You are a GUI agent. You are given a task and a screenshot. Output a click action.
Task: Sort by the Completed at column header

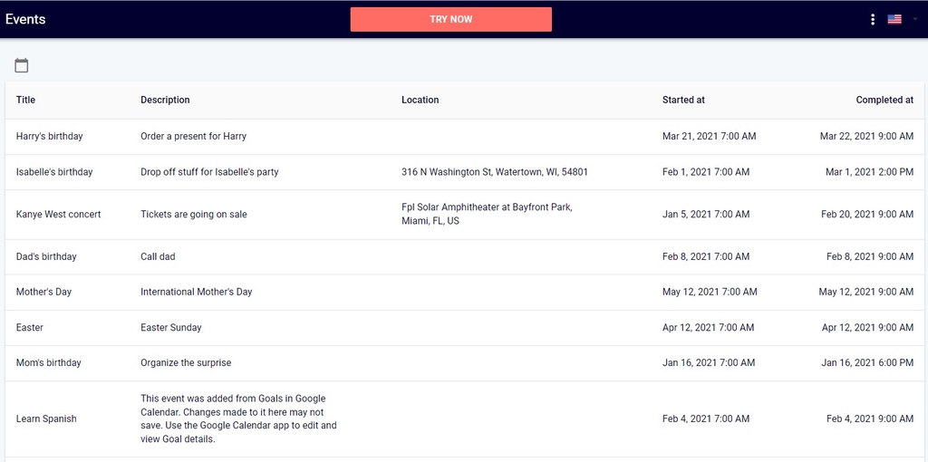click(884, 100)
